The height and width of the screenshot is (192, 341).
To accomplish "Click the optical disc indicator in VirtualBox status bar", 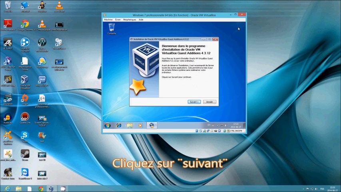I will [x=201, y=131].
